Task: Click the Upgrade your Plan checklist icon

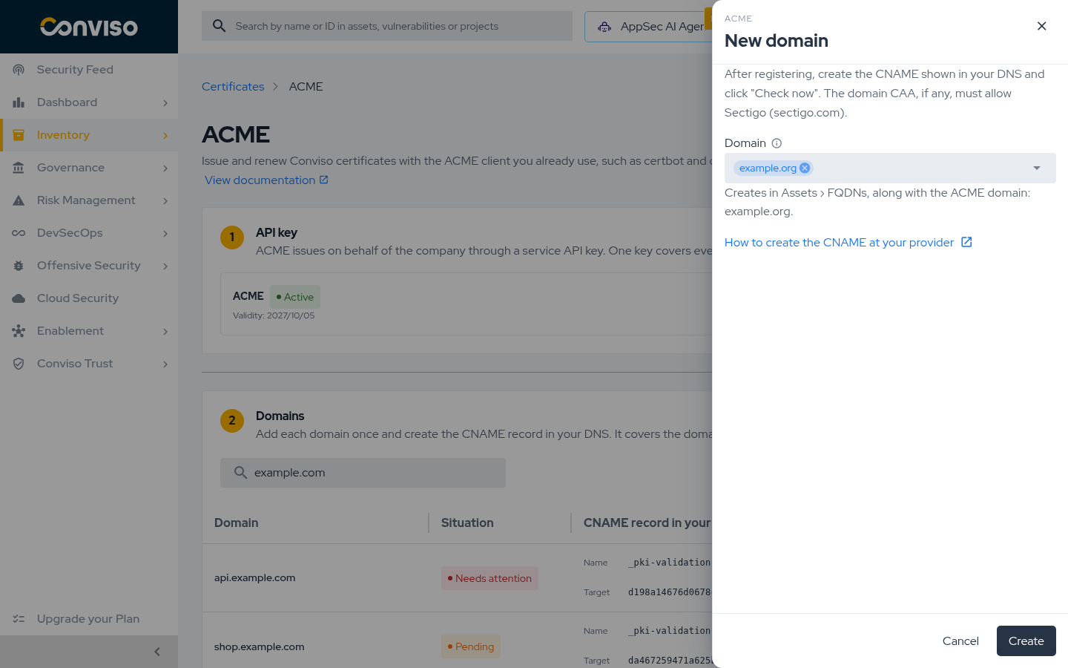Action: (x=19, y=619)
